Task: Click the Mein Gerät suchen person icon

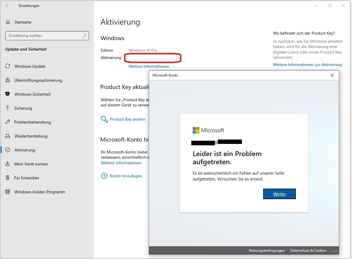Action: pos(8,164)
